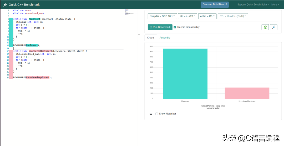Click BENCHMARK(MapInsert); line in editor
This screenshot has width=284, height=146.
27,45
